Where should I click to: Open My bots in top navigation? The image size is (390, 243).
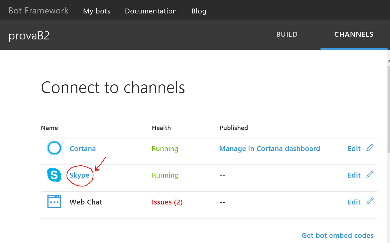coord(97,11)
